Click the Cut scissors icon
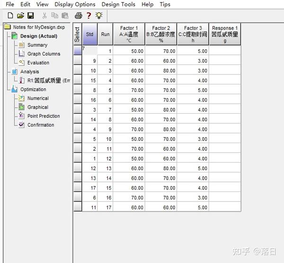Viewport: 284px width, 263px height. pyautogui.click(x=44, y=16)
